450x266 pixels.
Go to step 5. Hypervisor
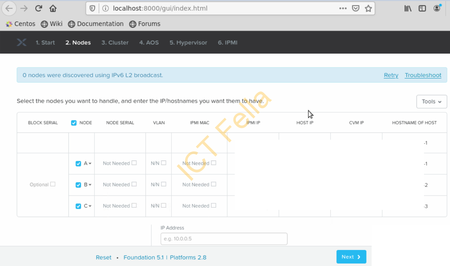pyautogui.click(x=188, y=43)
